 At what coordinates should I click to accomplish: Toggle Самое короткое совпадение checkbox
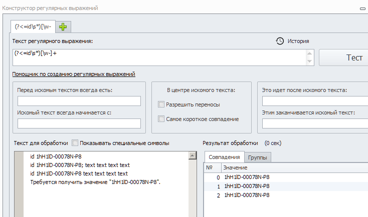161,119
